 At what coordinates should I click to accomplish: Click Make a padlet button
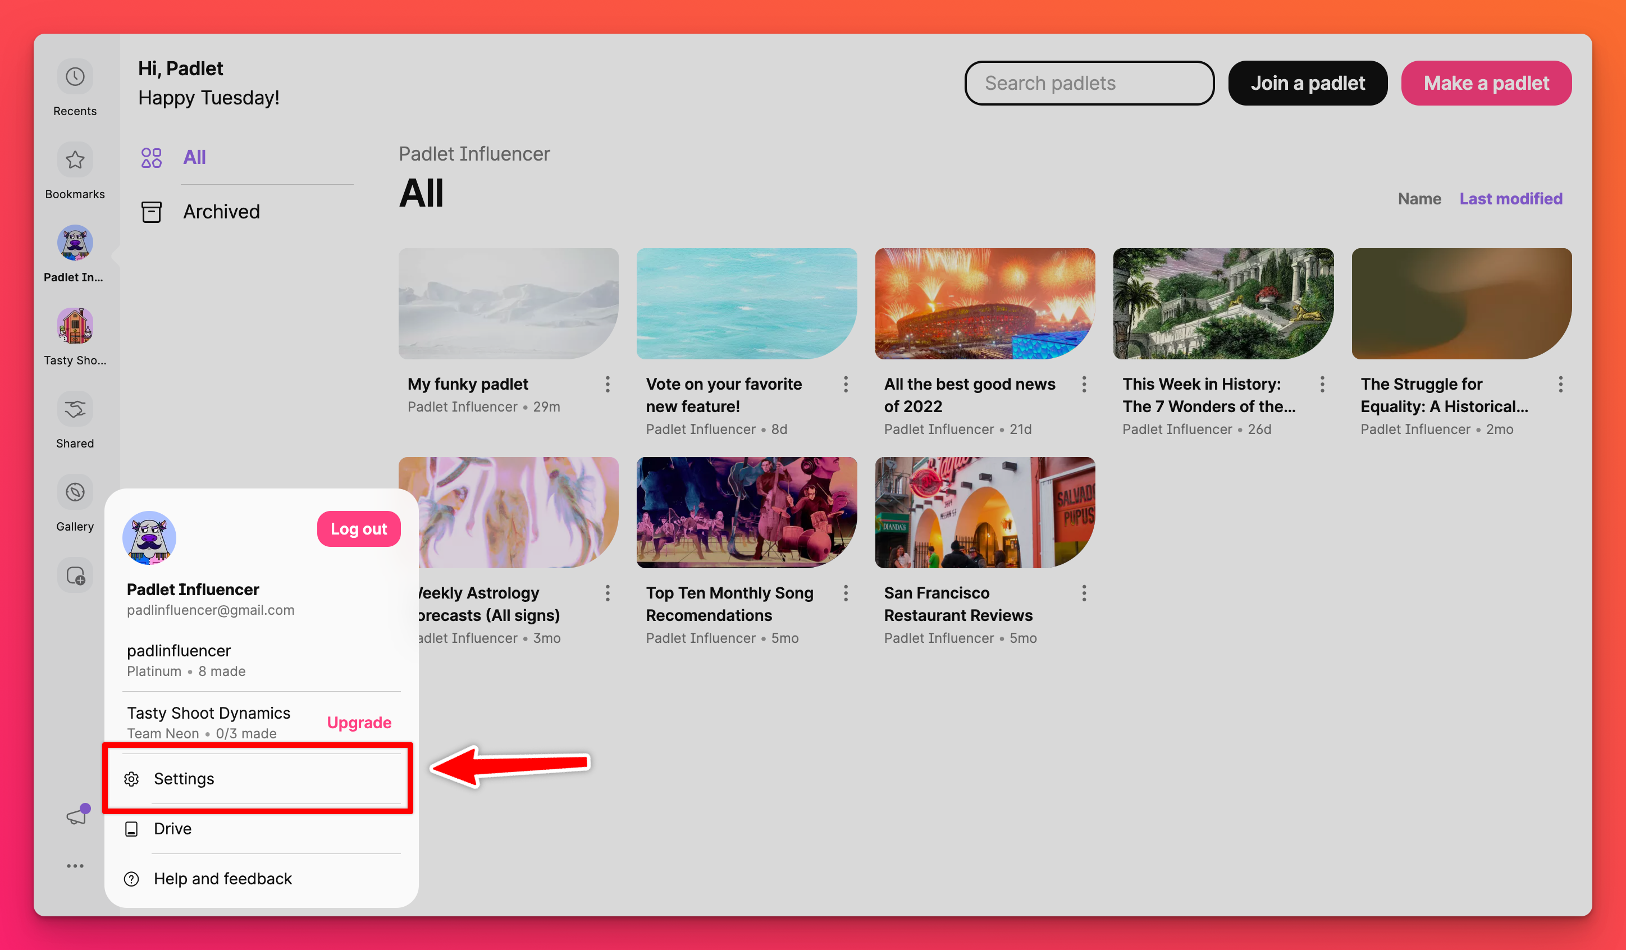click(x=1486, y=83)
